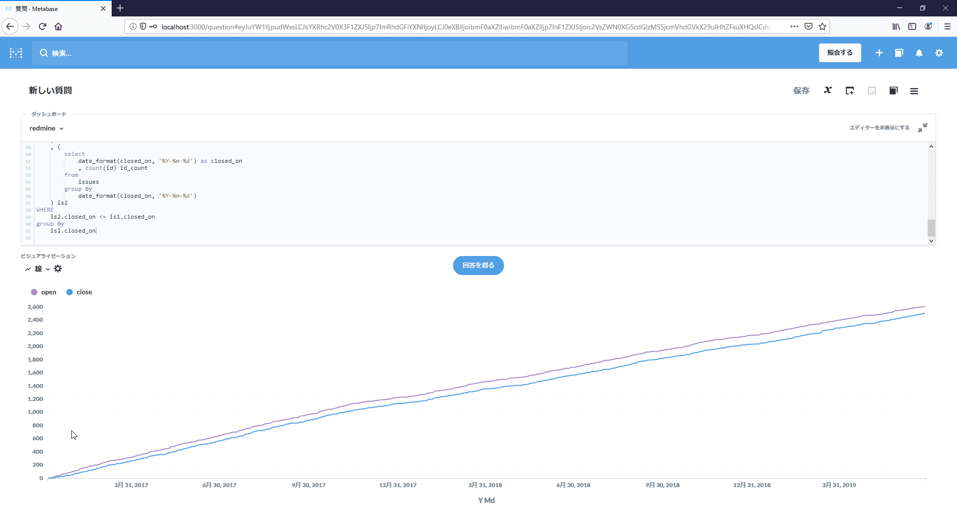Click the SQL editor scrollbar thumb
Viewport: 957px width, 518px height.
931,228
